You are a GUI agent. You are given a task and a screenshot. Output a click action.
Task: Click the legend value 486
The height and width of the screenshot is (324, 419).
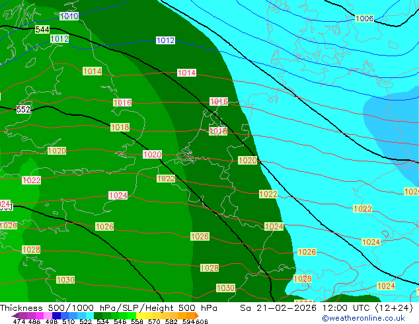tap(34, 321)
